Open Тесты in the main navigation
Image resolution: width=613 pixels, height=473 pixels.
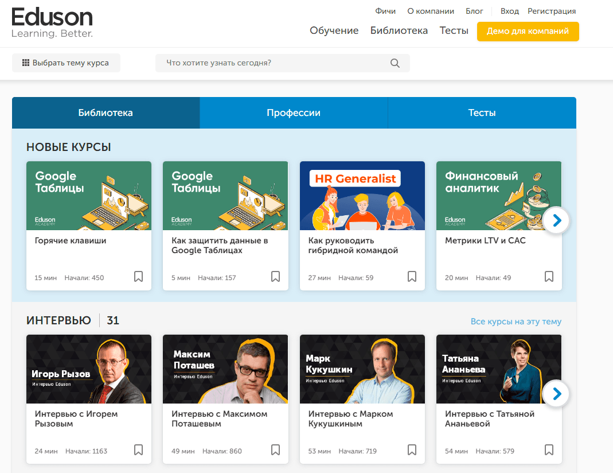pyautogui.click(x=454, y=30)
